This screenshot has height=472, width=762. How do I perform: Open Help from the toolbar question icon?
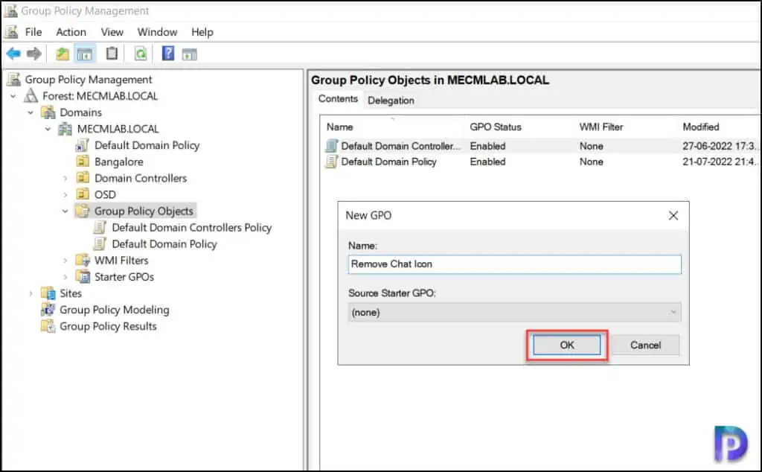point(167,53)
